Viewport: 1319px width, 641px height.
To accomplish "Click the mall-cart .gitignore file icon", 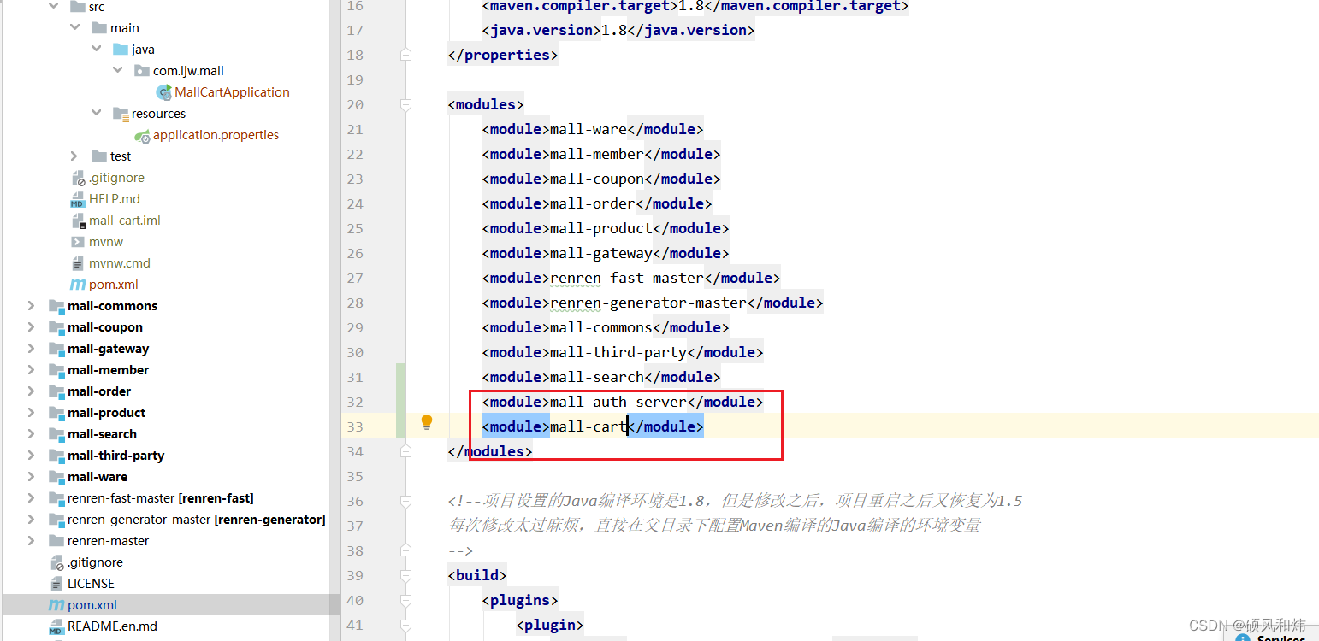I will (78, 178).
